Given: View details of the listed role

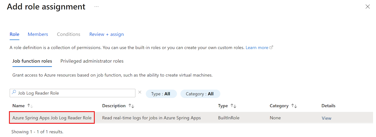Looking at the screenshot, I should coord(326,118).
